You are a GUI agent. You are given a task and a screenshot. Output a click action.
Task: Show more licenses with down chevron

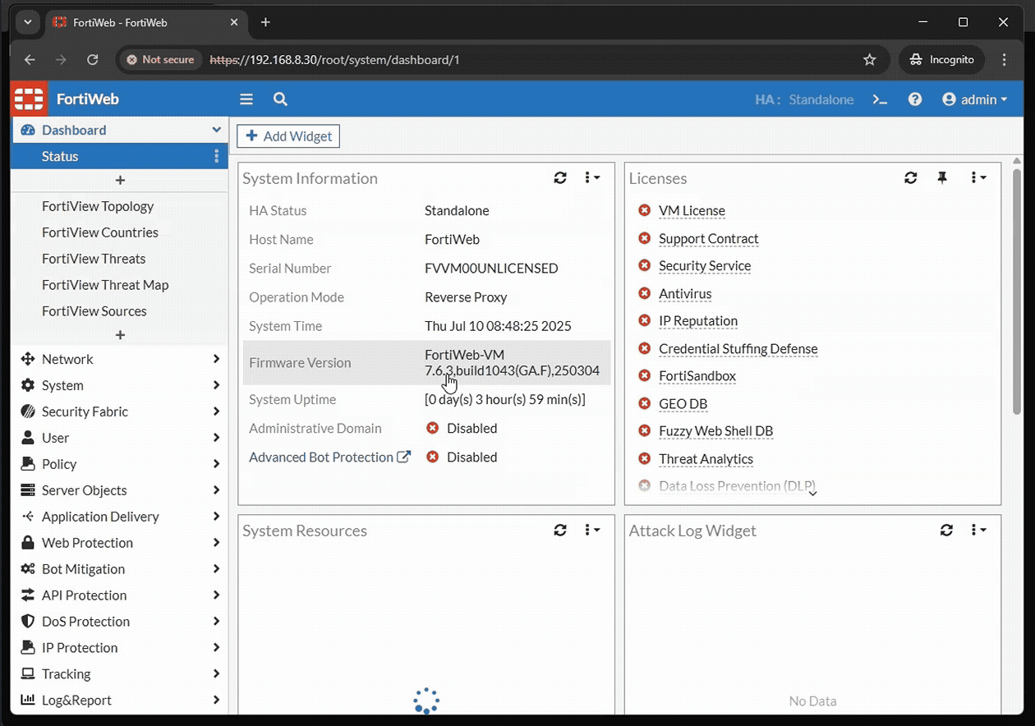[812, 494]
